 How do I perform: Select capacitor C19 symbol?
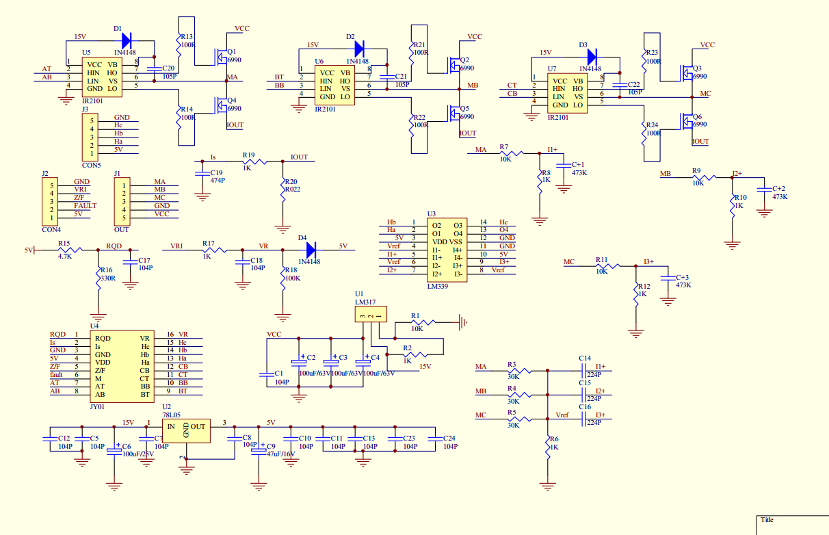[201, 172]
